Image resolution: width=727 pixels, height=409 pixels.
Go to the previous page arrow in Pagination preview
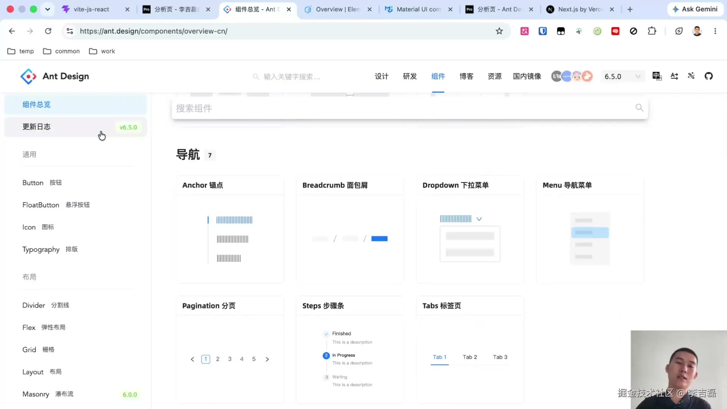[x=192, y=359]
